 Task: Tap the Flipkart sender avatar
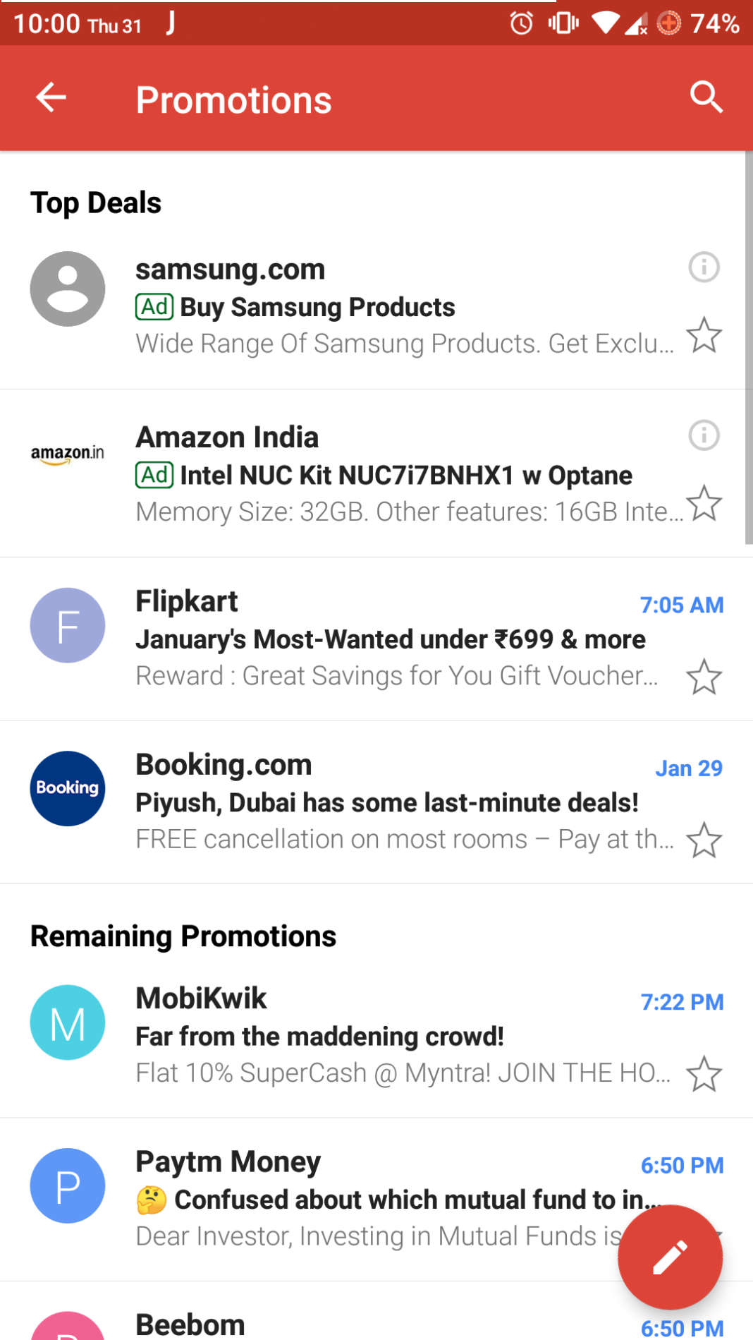[x=68, y=625]
